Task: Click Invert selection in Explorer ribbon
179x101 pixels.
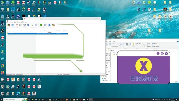Action: click(x=156, y=47)
